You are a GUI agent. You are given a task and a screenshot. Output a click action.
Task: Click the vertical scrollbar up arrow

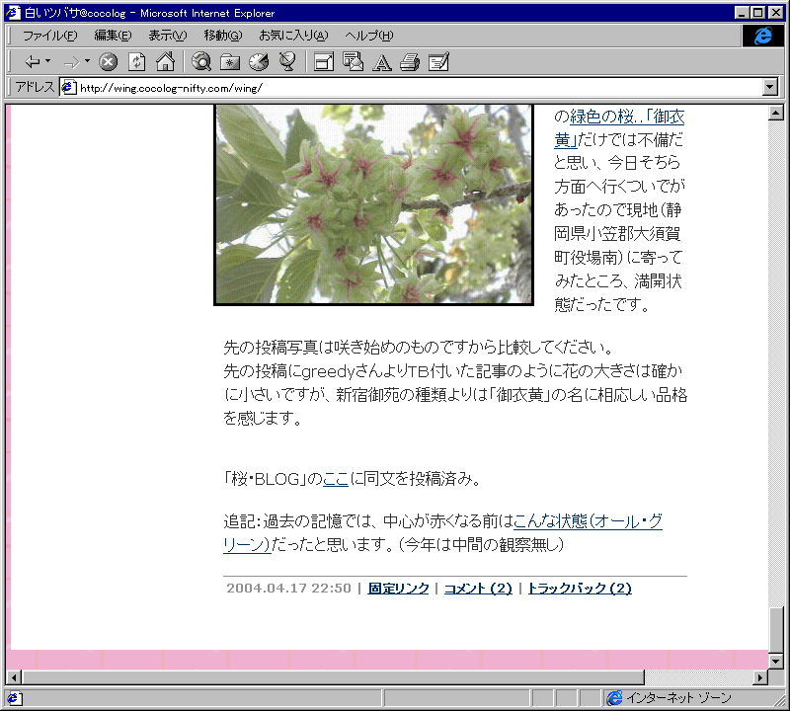pyautogui.click(x=776, y=113)
